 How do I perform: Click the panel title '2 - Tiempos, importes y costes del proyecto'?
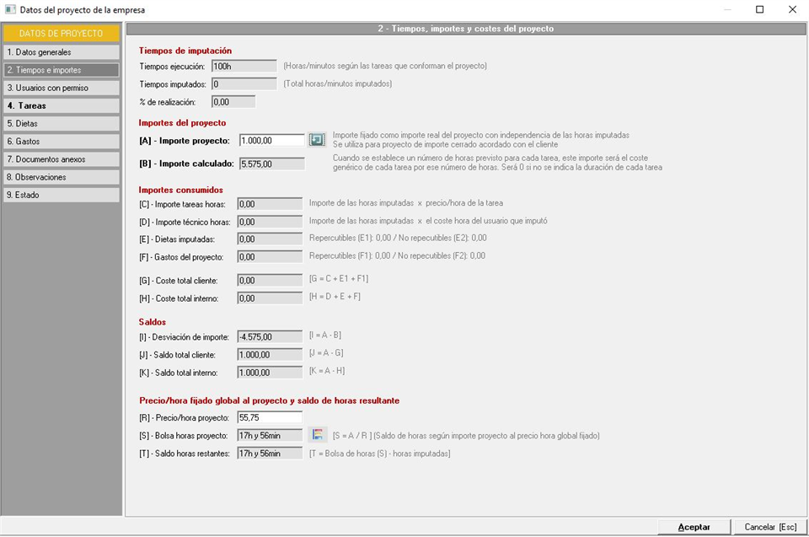point(466,29)
